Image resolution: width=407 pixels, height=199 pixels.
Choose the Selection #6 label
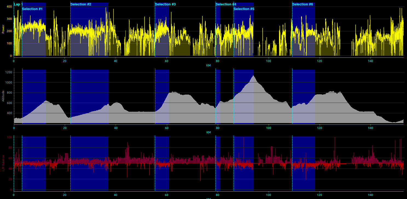[x=303, y=4]
